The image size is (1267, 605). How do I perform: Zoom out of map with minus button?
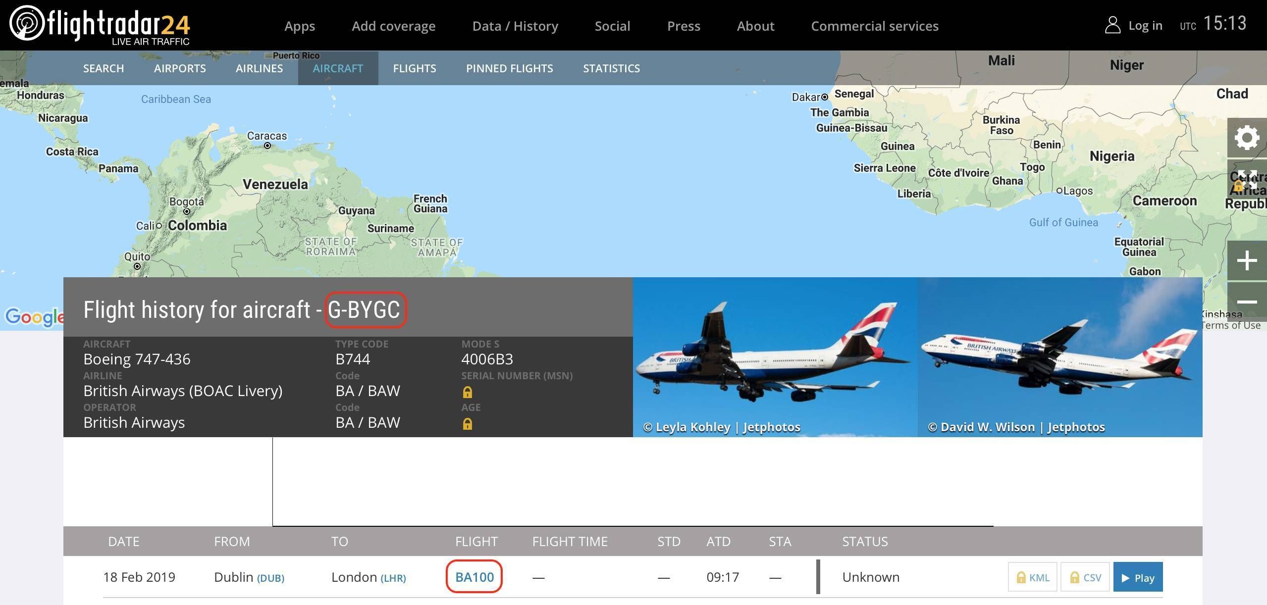pos(1247,302)
